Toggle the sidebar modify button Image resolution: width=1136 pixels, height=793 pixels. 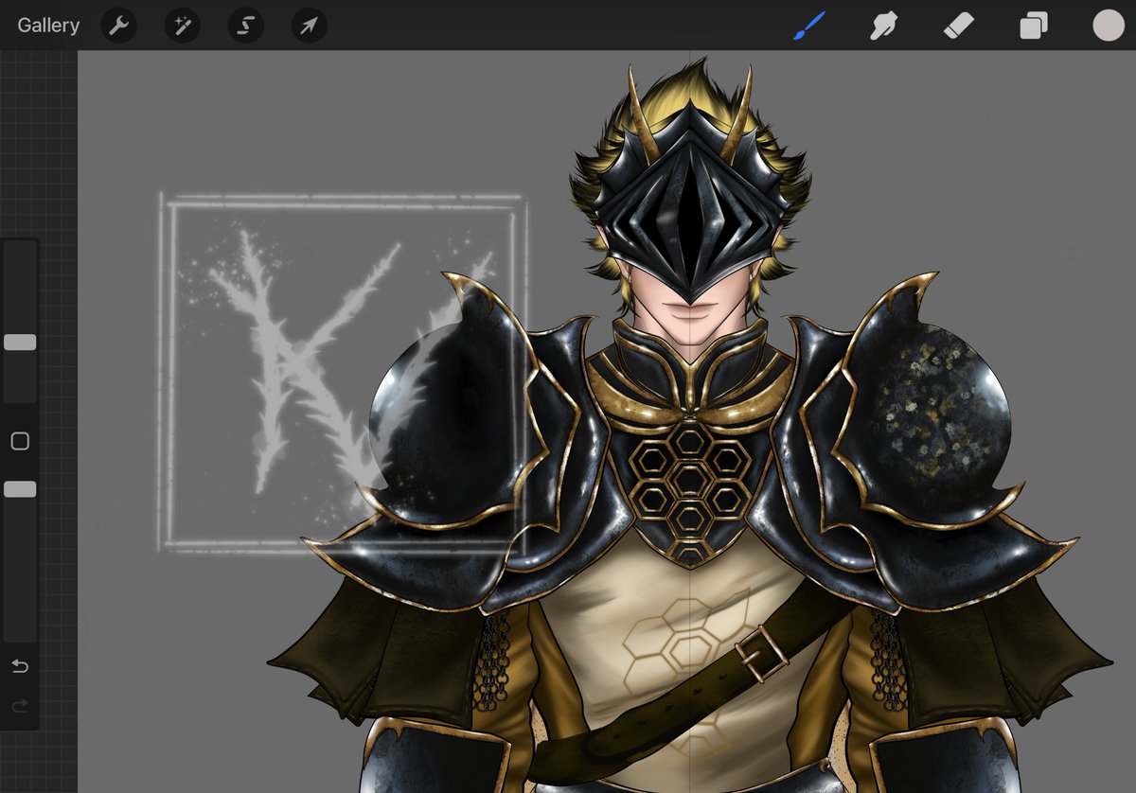19,440
